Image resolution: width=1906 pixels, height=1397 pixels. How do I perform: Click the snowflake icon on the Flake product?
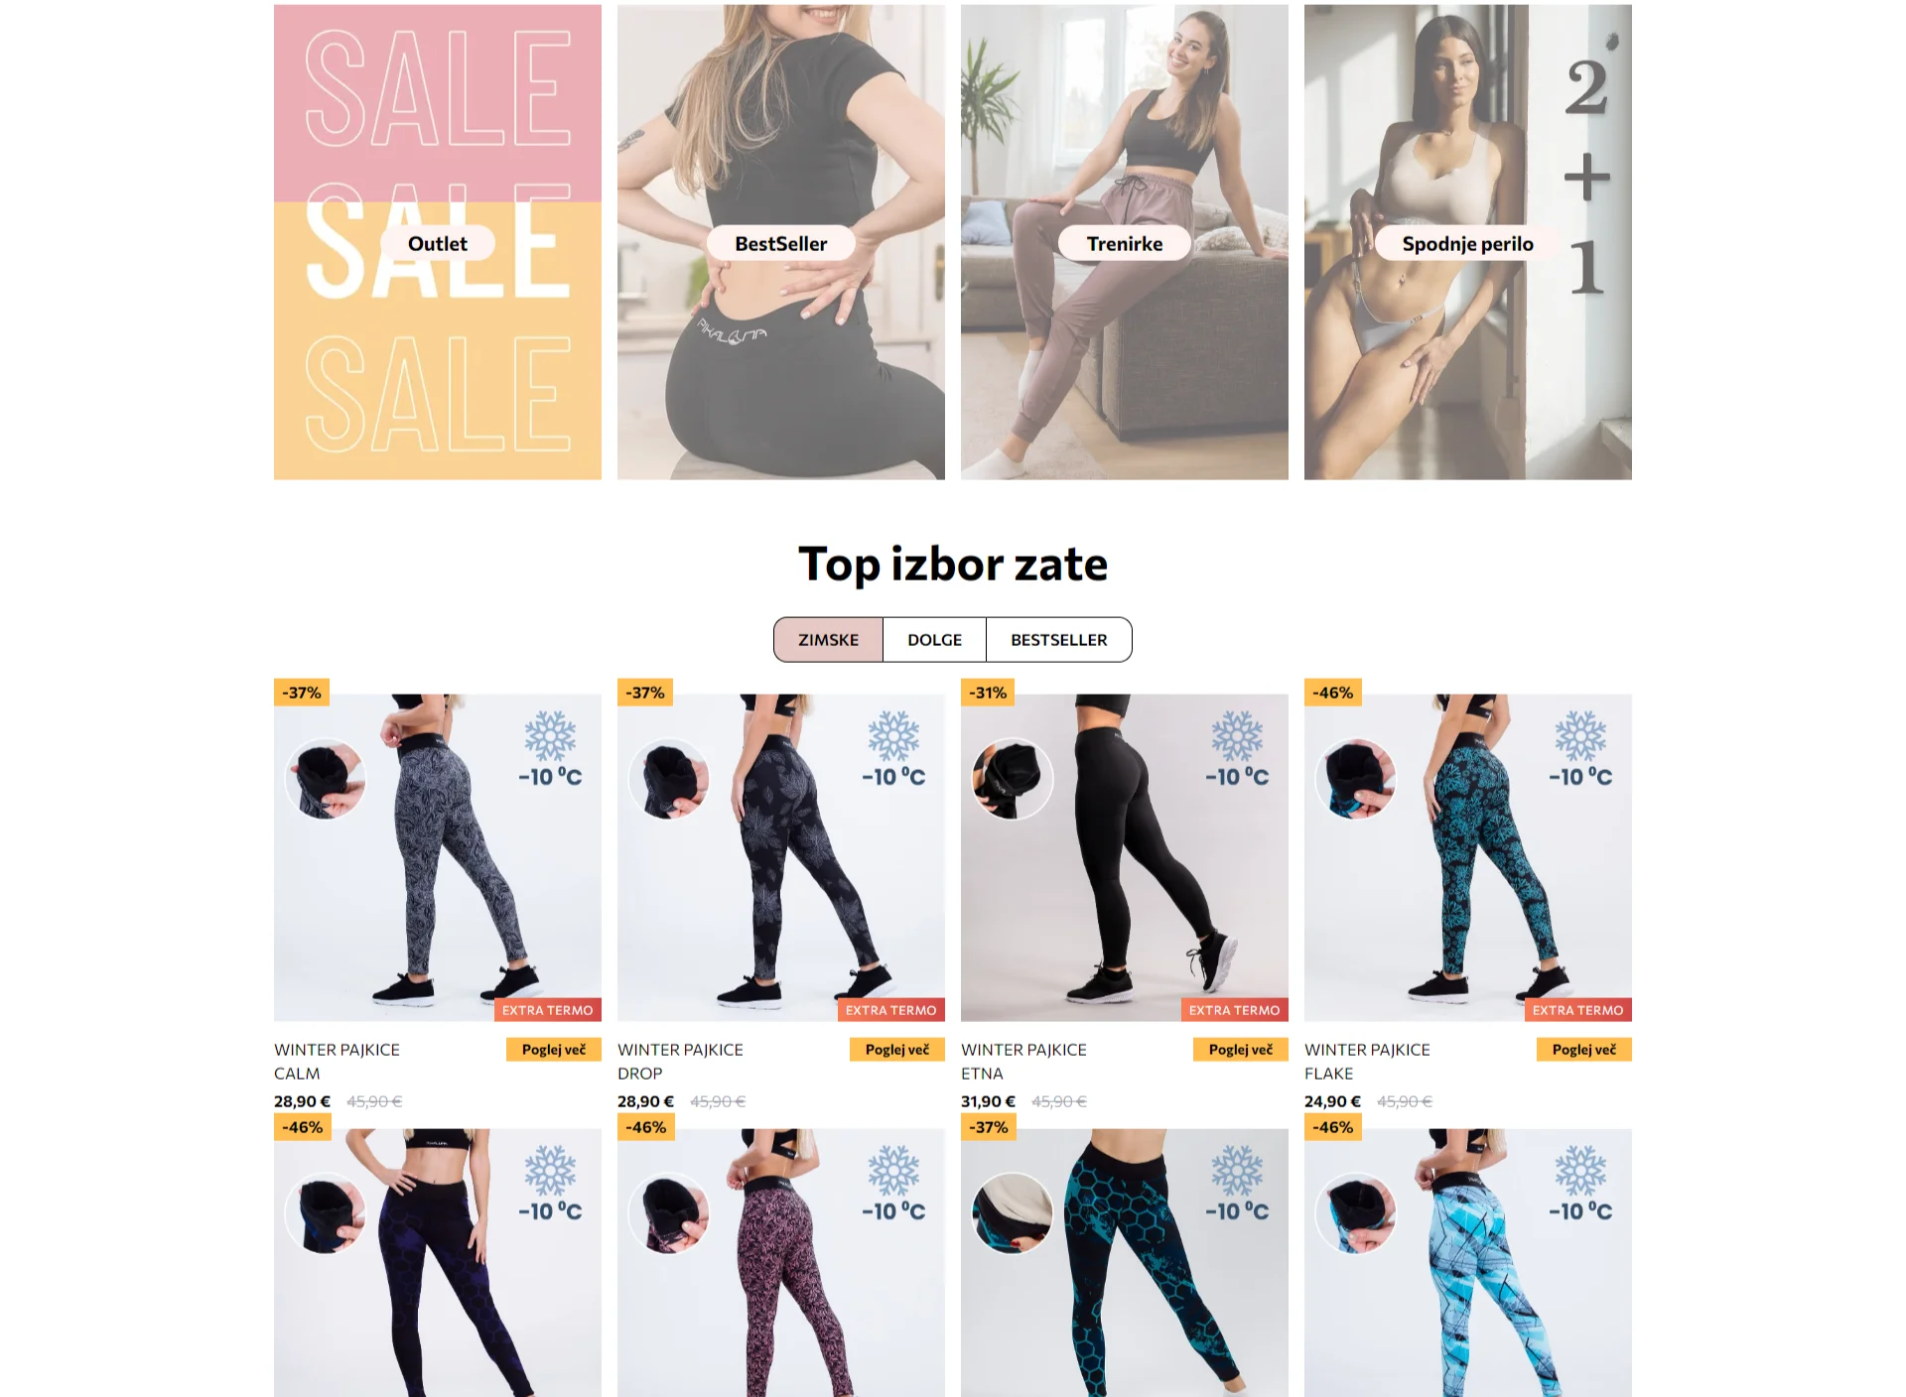[x=1580, y=736]
